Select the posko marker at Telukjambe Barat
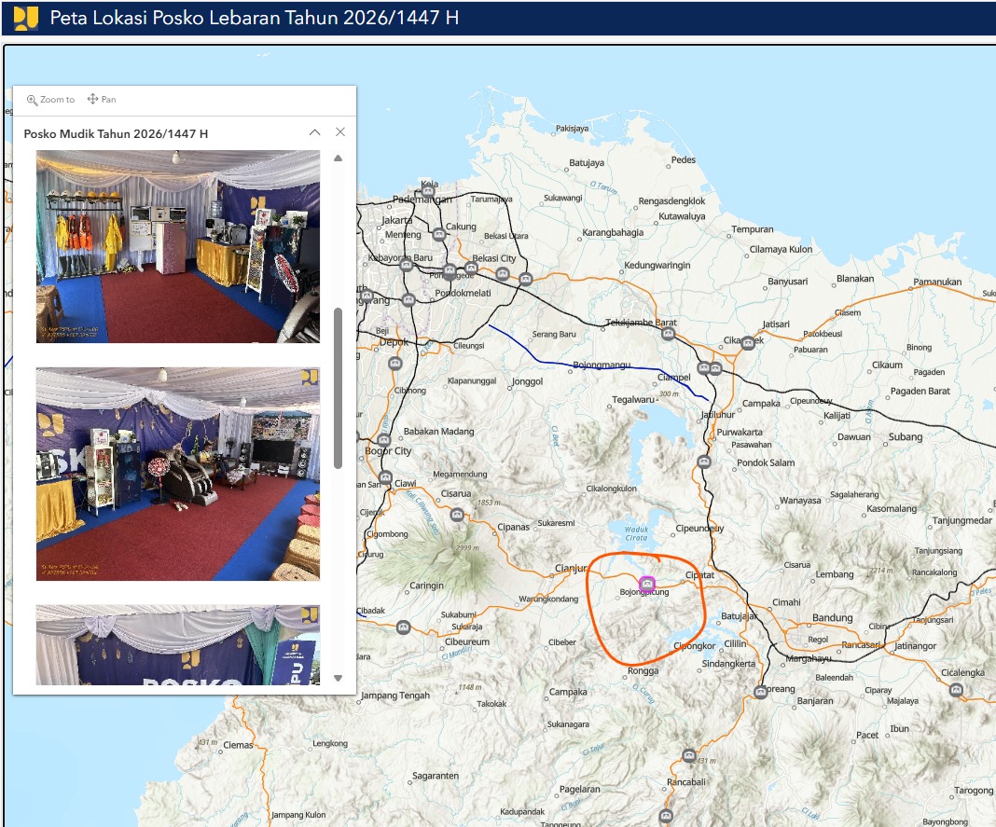The height and width of the screenshot is (827, 996). point(667,334)
